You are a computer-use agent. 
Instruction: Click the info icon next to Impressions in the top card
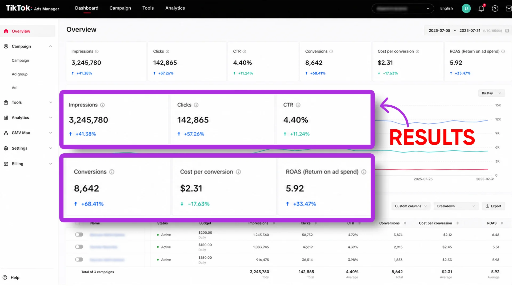97,51
